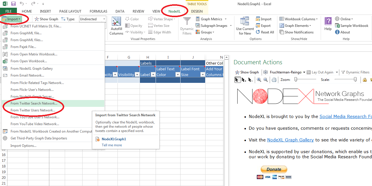This screenshot has height=186, width=372.
Task: Select From Flickr Related Tags Network
Action: coord(53,83)
